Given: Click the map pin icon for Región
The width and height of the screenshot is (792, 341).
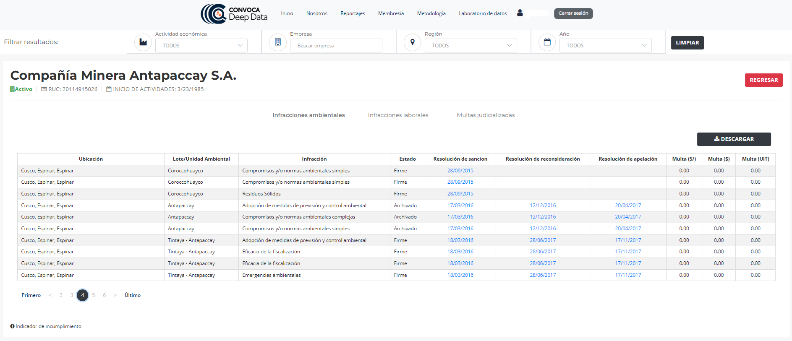Looking at the screenshot, I should [413, 42].
